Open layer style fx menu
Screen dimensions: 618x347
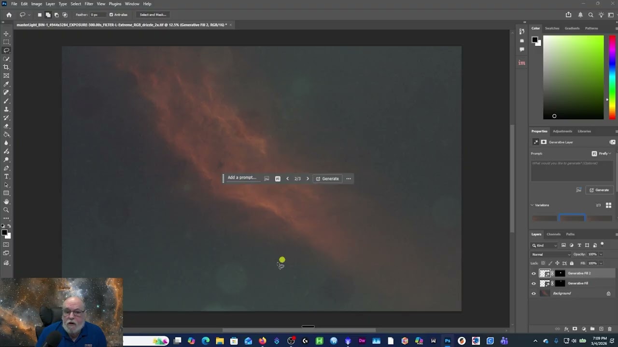566,329
